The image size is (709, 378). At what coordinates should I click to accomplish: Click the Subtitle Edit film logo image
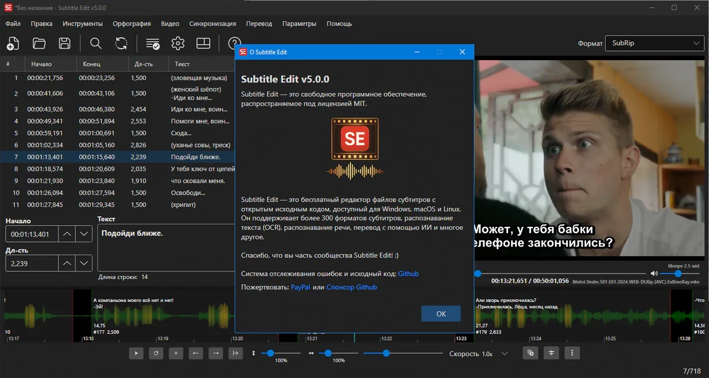[354, 148]
